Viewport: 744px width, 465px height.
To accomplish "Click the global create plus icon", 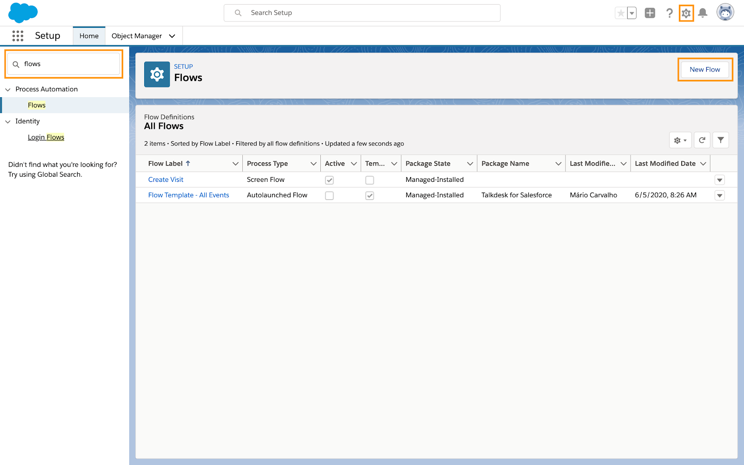I will (650, 13).
